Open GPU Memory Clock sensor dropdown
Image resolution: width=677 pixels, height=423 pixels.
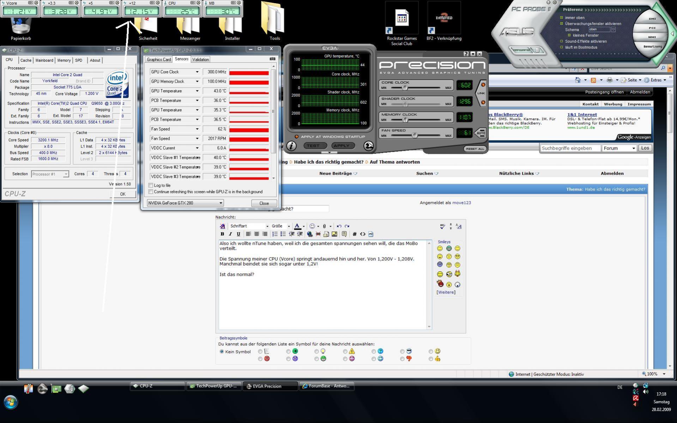(x=197, y=81)
